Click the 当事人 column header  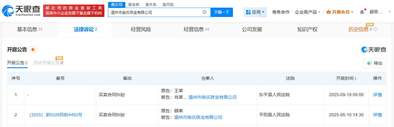pyautogui.click(x=207, y=78)
